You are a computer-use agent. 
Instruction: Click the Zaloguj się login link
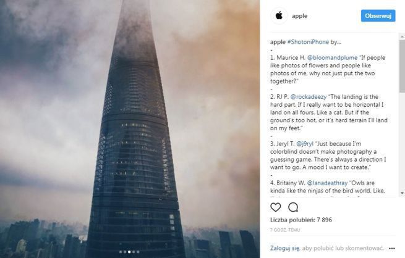[285, 248]
